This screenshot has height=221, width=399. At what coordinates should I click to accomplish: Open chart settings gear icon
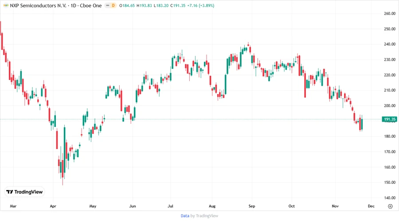click(390, 206)
